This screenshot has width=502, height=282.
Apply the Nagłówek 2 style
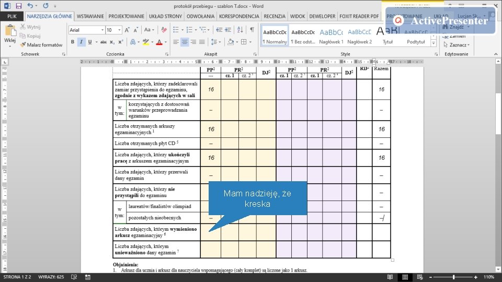tap(360, 36)
